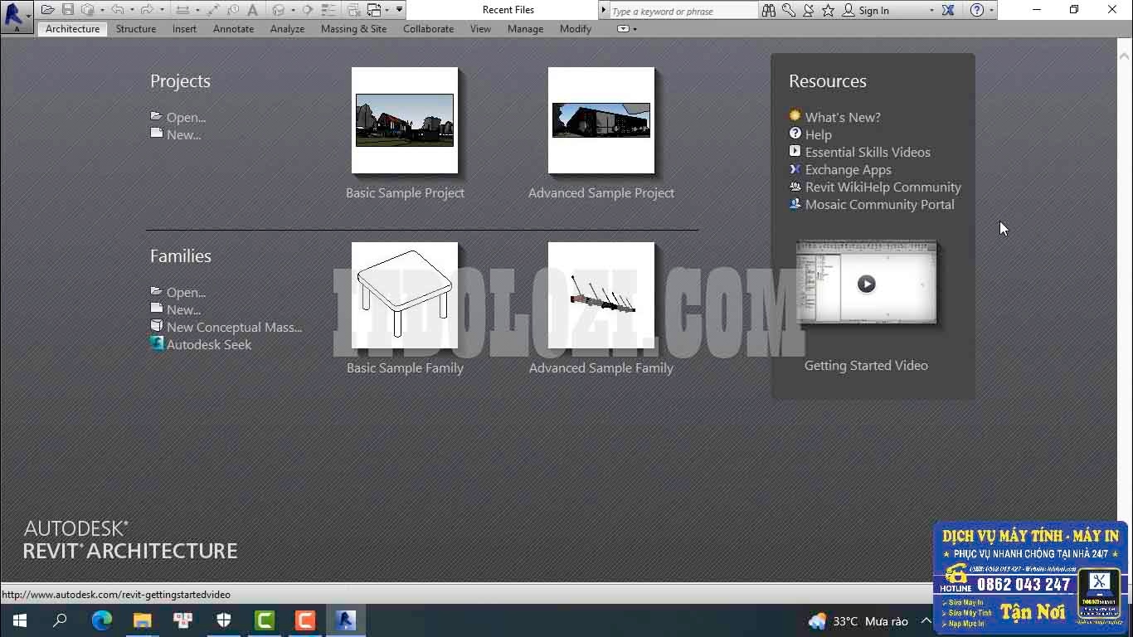Open the Advanced Sample Family thumbnail

pyautogui.click(x=601, y=295)
